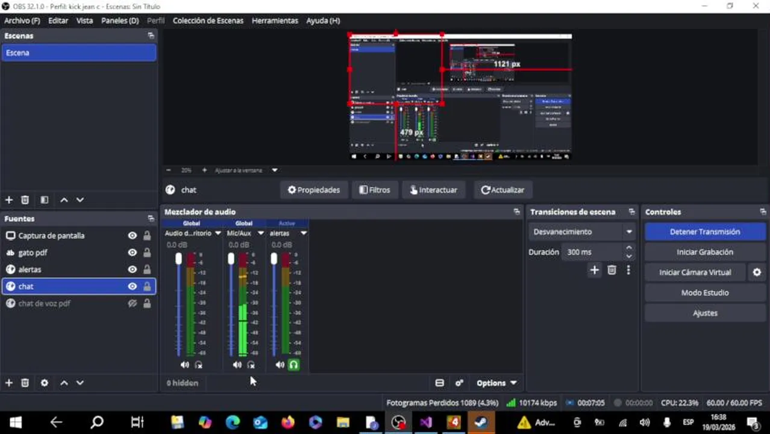Show chat de voz pdf source
Image resolution: width=770 pixels, height=434 pixels.
click(x=132, y=303)
